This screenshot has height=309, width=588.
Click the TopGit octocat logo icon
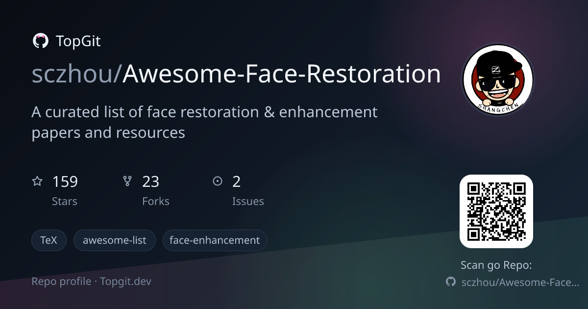40,41
